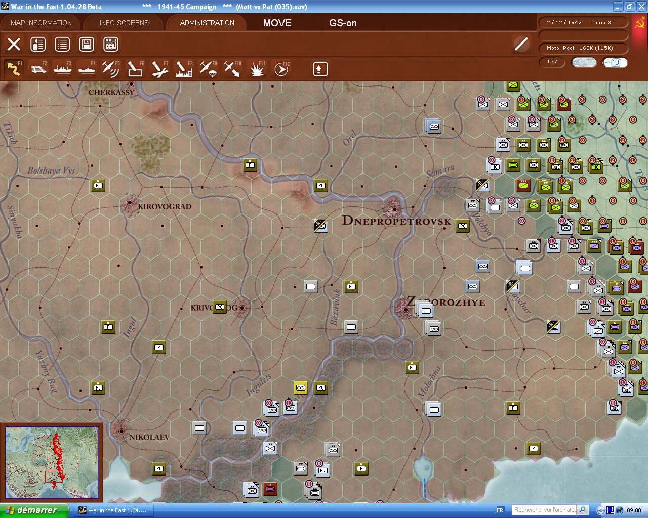
Task: Open the démarrer Start button
Action: (34, 510)
